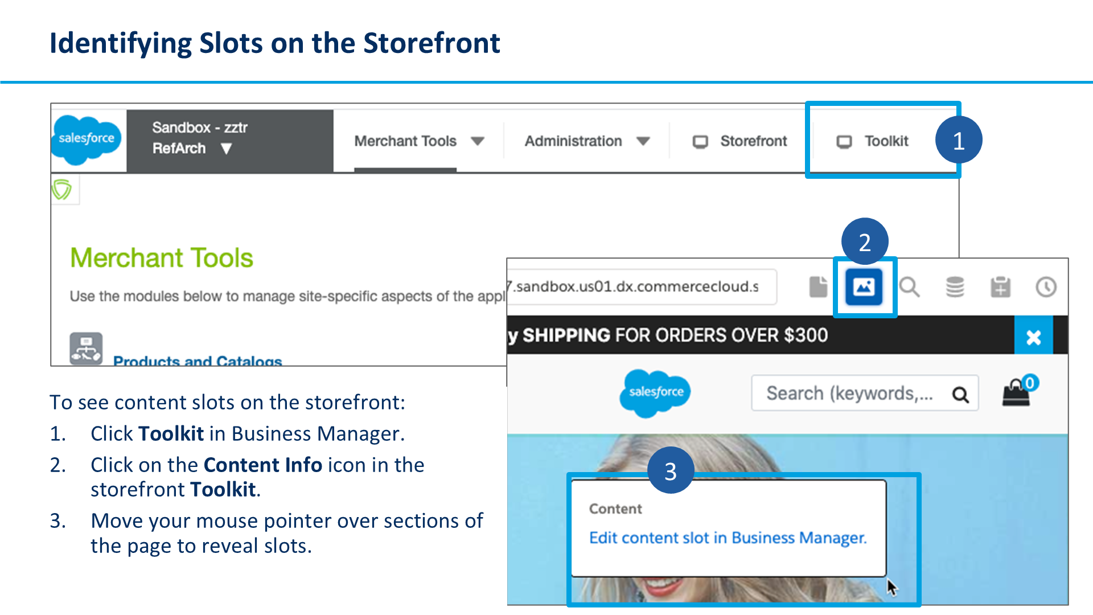Click the clipboard plus icon in toolkit
This screenshot has height=615, width=1093.
(x=1000, y=287)
